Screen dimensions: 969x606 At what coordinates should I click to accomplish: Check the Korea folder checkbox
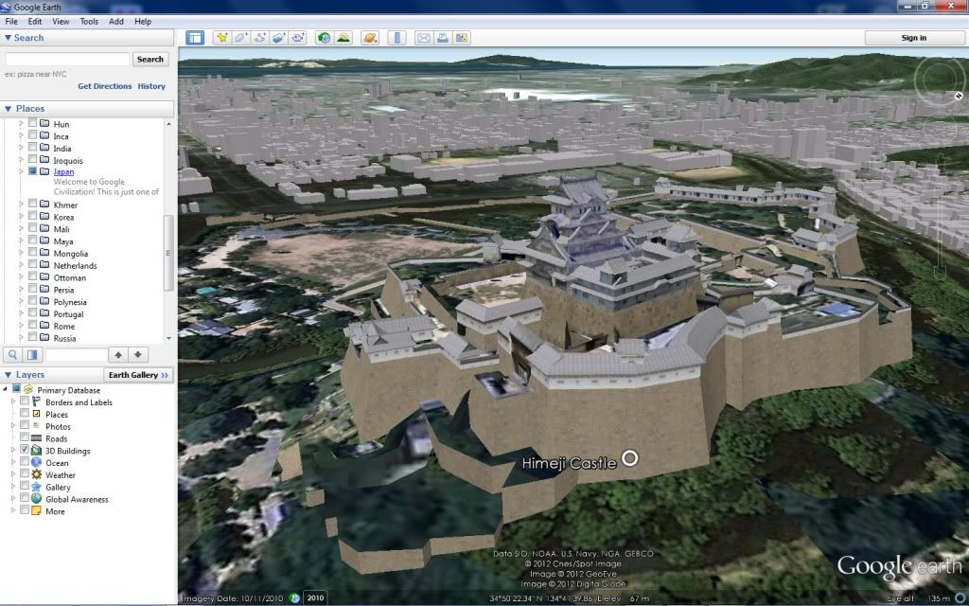(x=33, y=216)
